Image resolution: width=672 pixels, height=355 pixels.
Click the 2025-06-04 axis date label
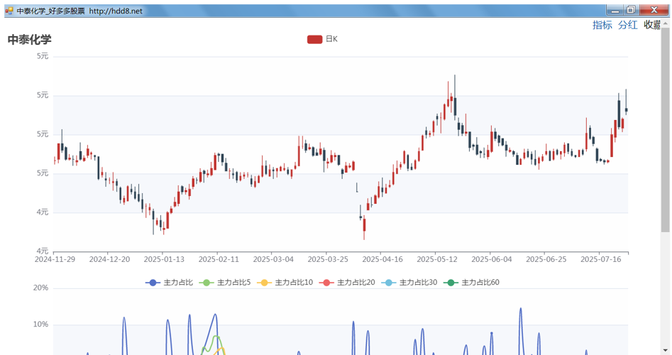click(x=492, y=259)
